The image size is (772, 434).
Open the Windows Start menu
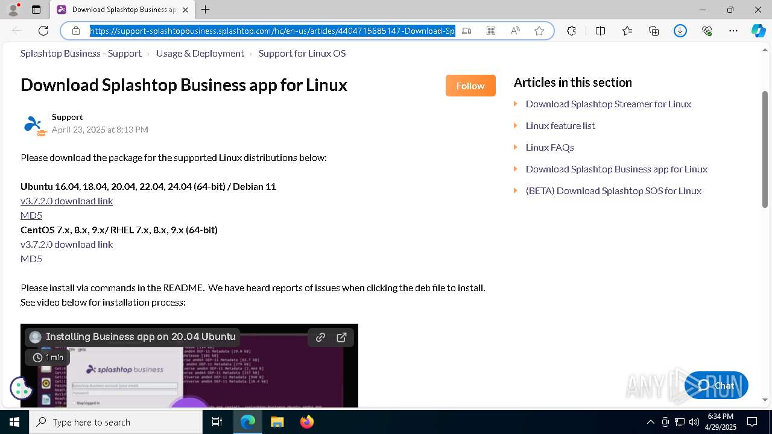14,422
